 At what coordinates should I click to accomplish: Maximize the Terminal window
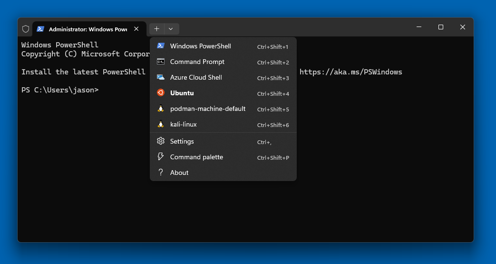pyautogui.click(x=441, y=27)
